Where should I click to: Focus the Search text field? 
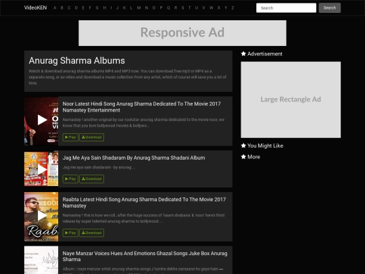286,8
